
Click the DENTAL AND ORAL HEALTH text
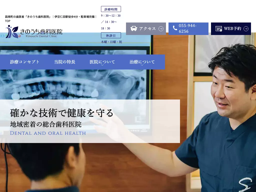click(x=48, y=133)
